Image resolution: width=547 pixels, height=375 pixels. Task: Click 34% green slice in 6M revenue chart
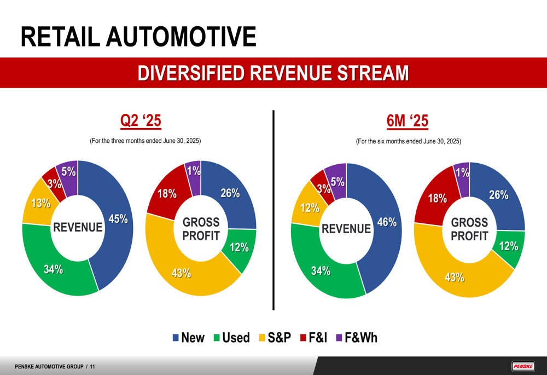(320, 270)
